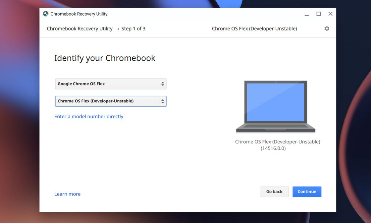The height and width of the screenshot is (223, 371).
Task: Open the Chrome OS Flex (Developer-Unstable) product dropdown
Action: click(x=111, y=101)
